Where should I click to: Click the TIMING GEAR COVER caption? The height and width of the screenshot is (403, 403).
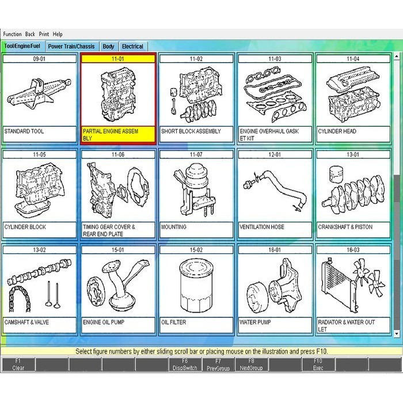tap(118, 230)
